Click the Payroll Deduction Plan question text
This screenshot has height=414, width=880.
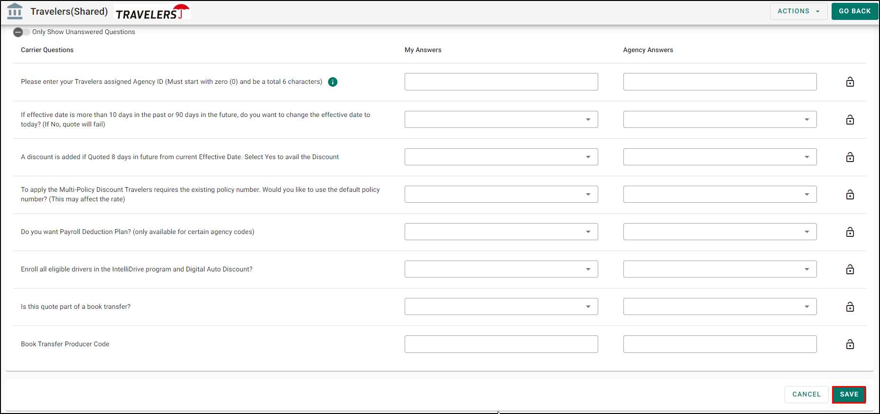point(138,232)
